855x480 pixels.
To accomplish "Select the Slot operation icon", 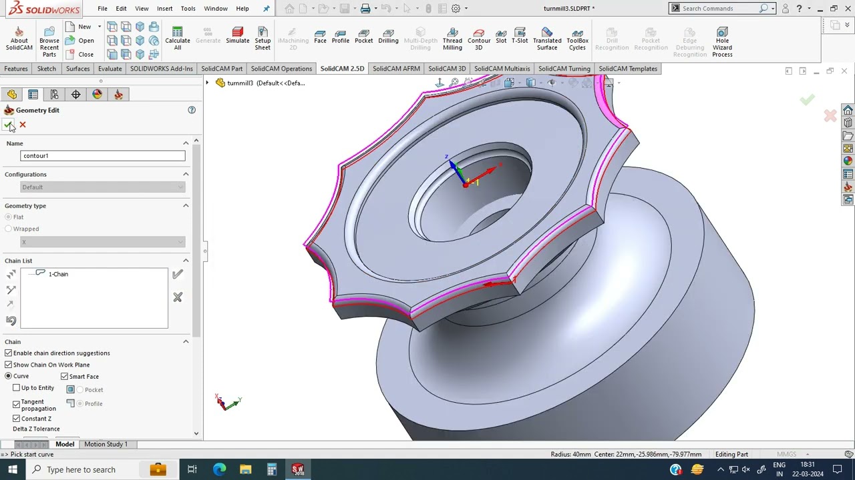I will [501, 36].
